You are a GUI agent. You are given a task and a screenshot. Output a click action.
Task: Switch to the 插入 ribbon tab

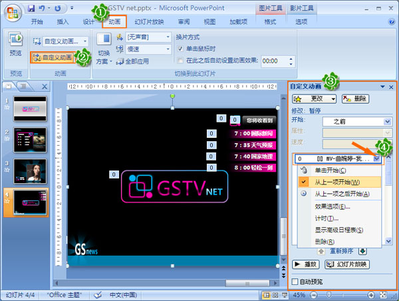63,22
